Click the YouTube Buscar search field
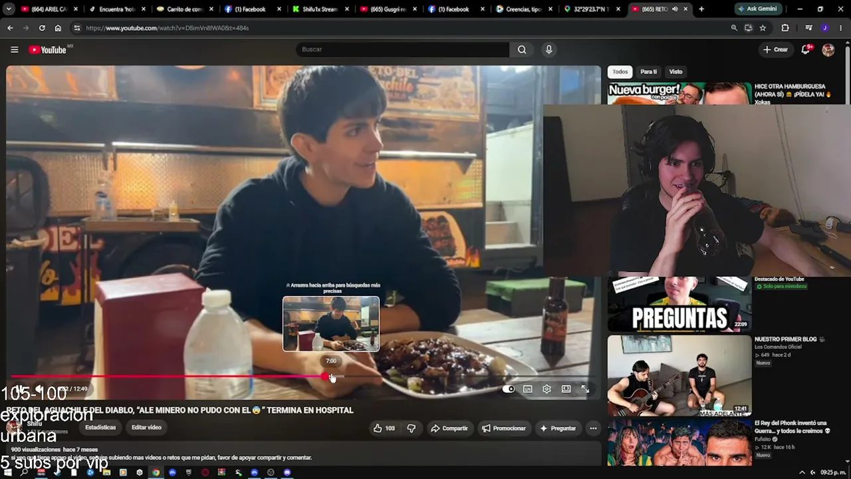Viewport: 851px width, 479px height. click(403, 50)
